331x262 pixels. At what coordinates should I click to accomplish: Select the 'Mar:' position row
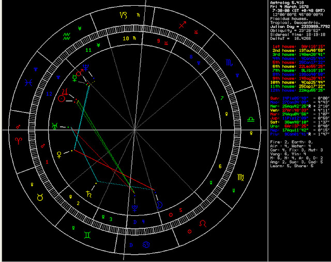click(300, 114)
